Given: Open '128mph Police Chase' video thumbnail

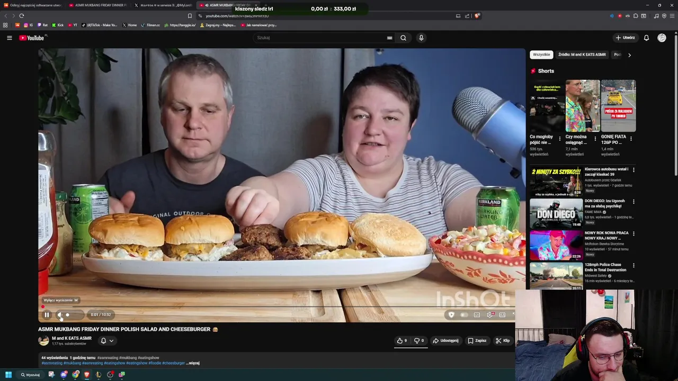Looking at the screenshot, I should click(556, 276).
